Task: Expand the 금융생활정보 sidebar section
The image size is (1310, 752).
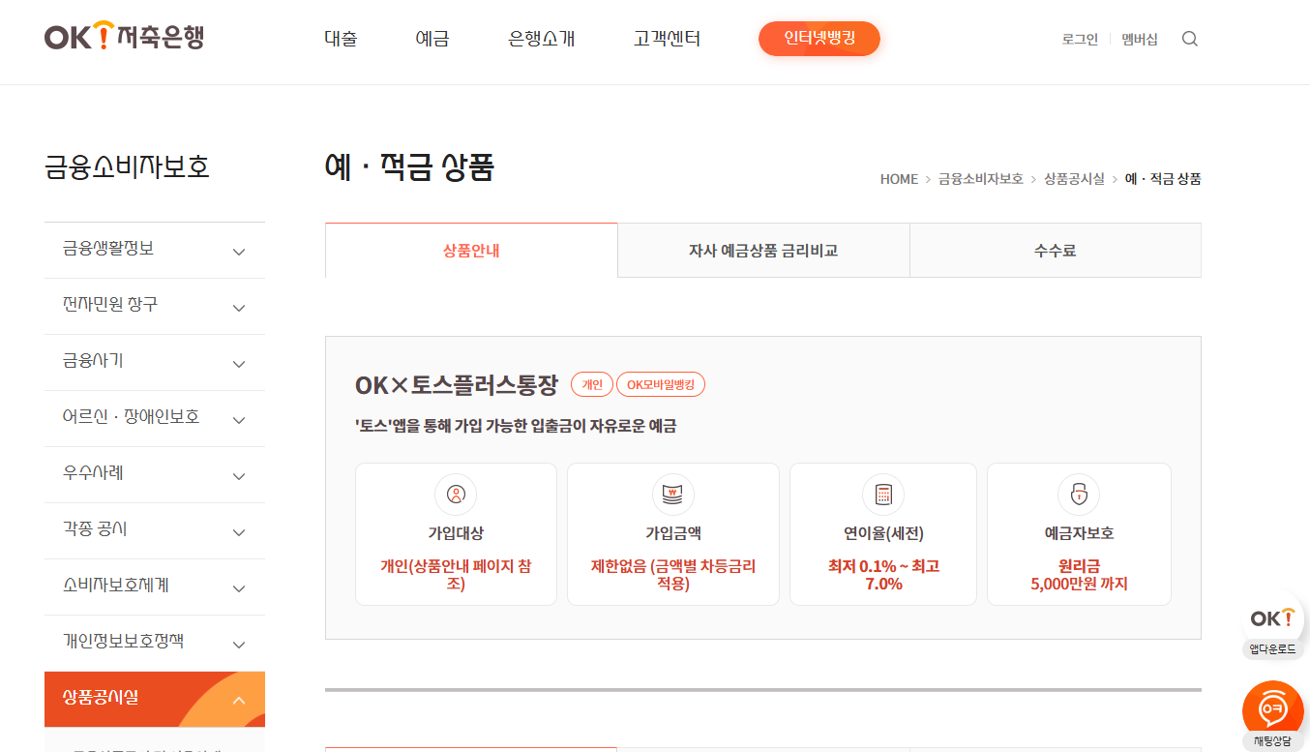Action: (x=238, y=250)
